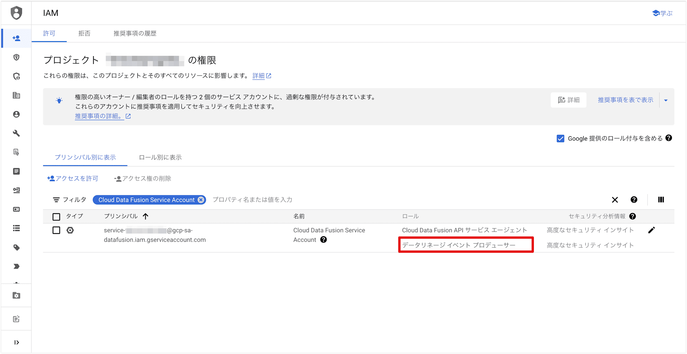687x354 pixels.
Task: Switch to the 許可 tab
Action: [x=49, y=33]
